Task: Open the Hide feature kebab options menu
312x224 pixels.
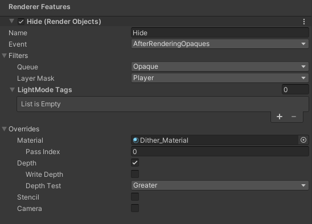Action: pyautogui.click(x=304, y=22)
